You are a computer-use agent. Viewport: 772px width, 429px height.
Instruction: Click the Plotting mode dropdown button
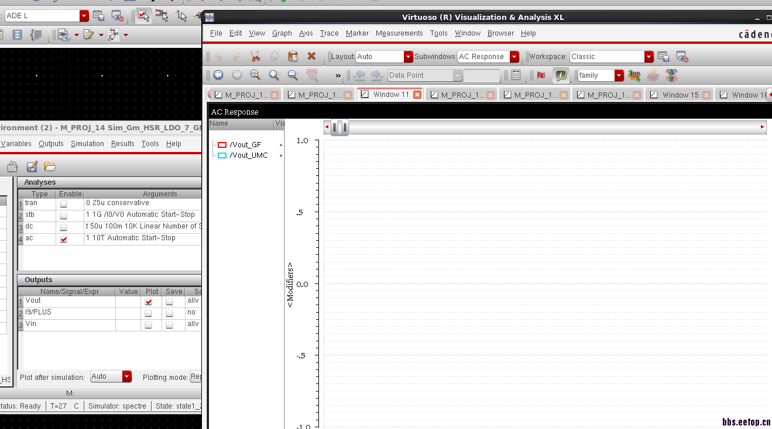point(195,377)
